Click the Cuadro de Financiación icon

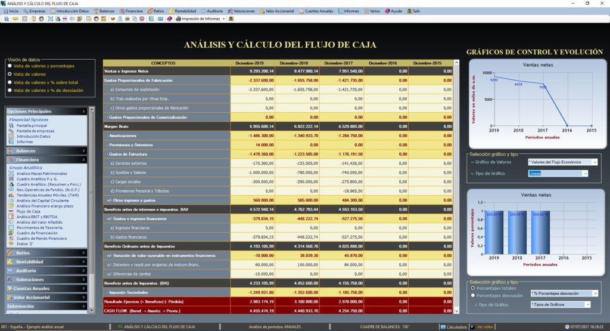pyautogui.click(x=11, y=233)
